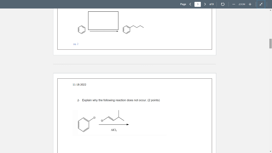Viewport: 272px width, 153px height.
Task: Click the vertical scrollbar thumb
Action: [270, 44]
